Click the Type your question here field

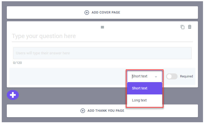click(x=102, y=36)
